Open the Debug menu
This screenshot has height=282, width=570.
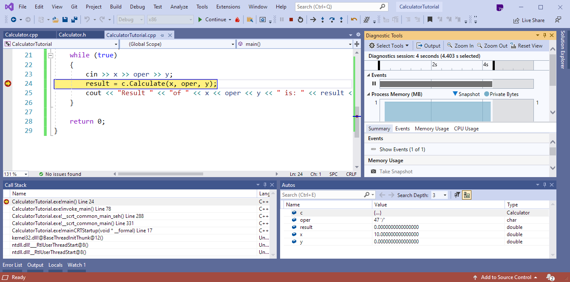[x=137, y=7]
